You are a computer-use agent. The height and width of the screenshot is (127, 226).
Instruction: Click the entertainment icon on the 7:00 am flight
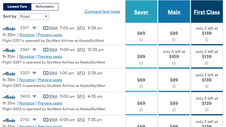point(46,28)
